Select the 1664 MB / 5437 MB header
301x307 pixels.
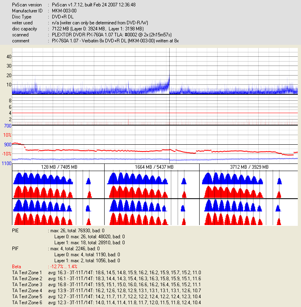[x=152, y=167]
